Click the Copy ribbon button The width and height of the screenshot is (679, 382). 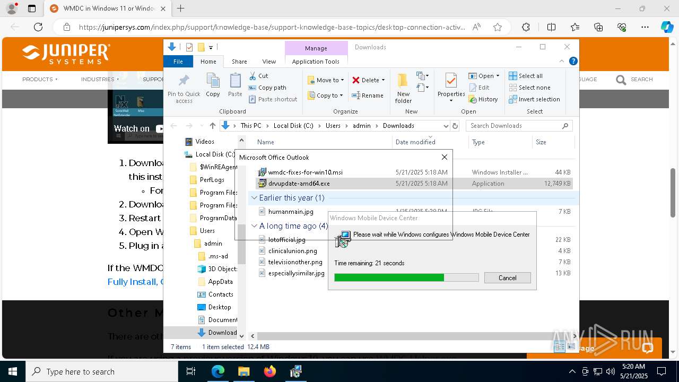coord(213,85)
